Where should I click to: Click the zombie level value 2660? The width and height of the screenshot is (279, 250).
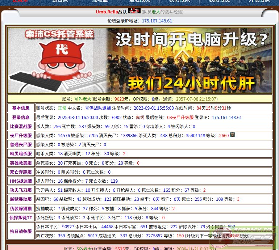coord(224,136)
